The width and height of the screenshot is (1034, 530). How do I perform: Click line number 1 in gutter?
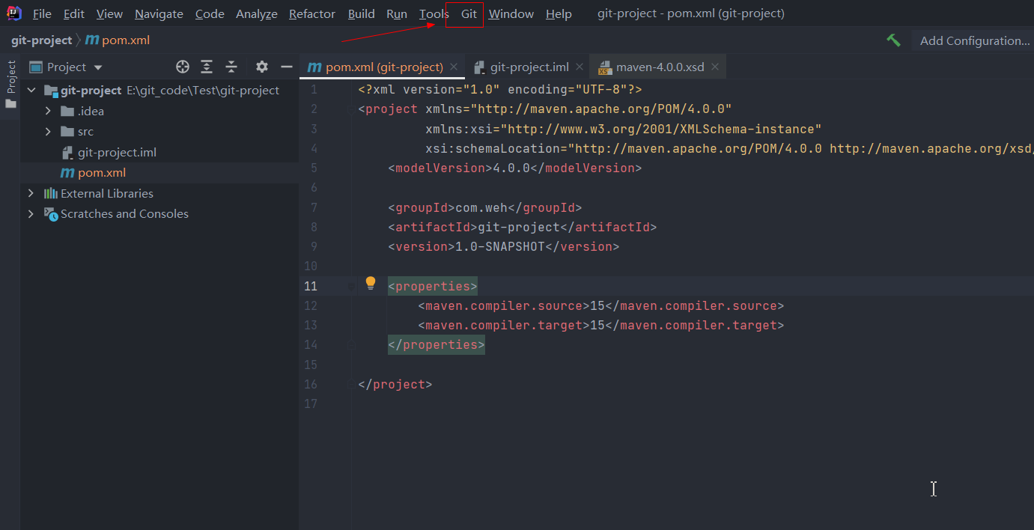(314, 90)
